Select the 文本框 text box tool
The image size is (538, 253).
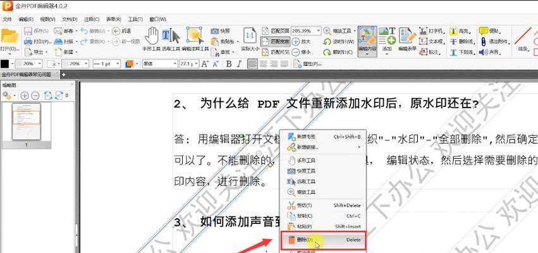click(432, 42)
